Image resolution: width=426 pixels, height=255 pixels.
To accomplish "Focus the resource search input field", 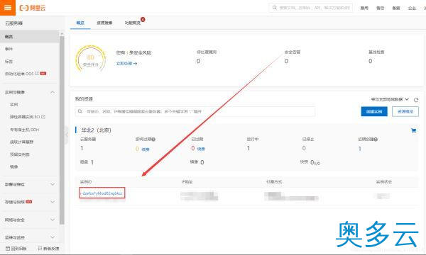I will click(x=195, y=111).
